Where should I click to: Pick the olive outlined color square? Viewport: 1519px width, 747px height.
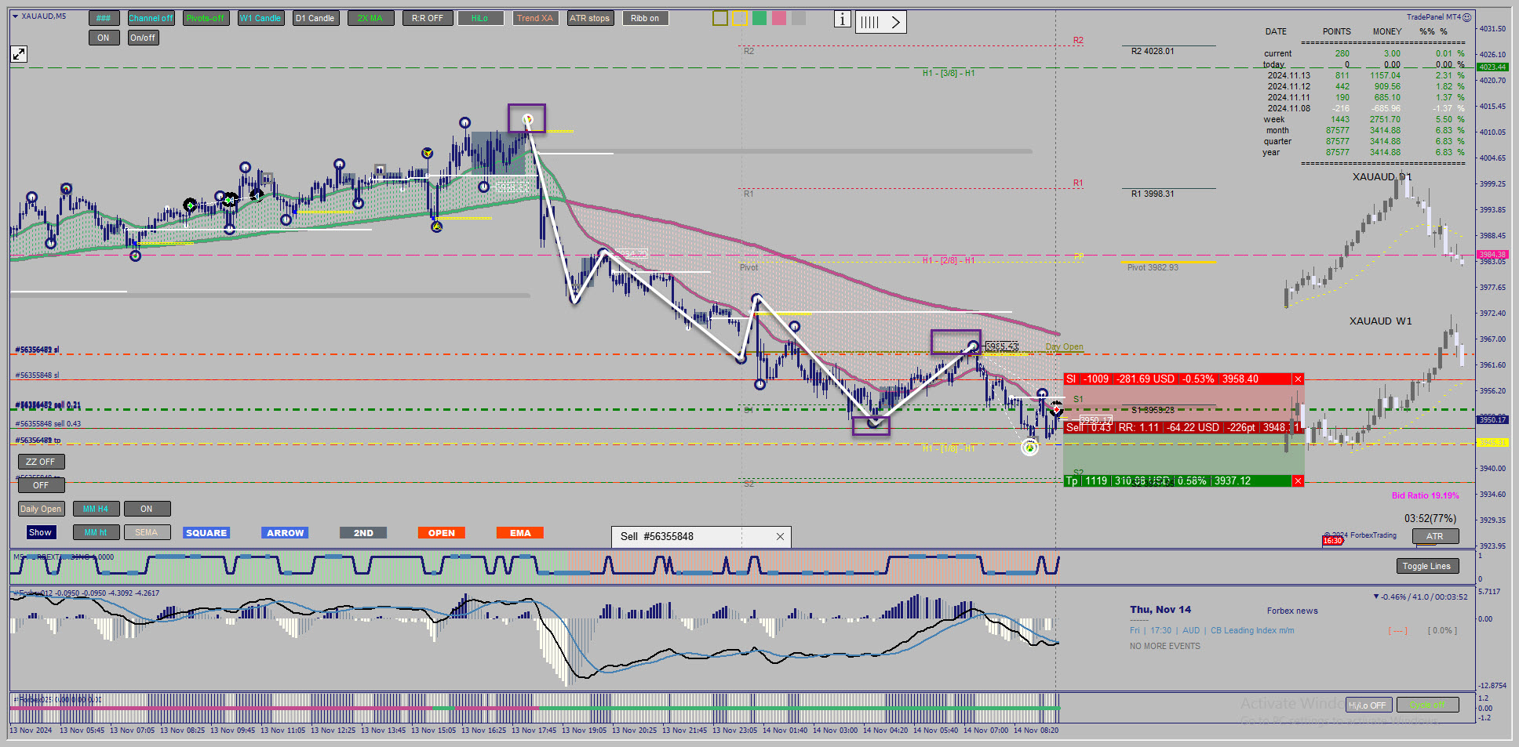pyautogui.click(x=720, y=18)
